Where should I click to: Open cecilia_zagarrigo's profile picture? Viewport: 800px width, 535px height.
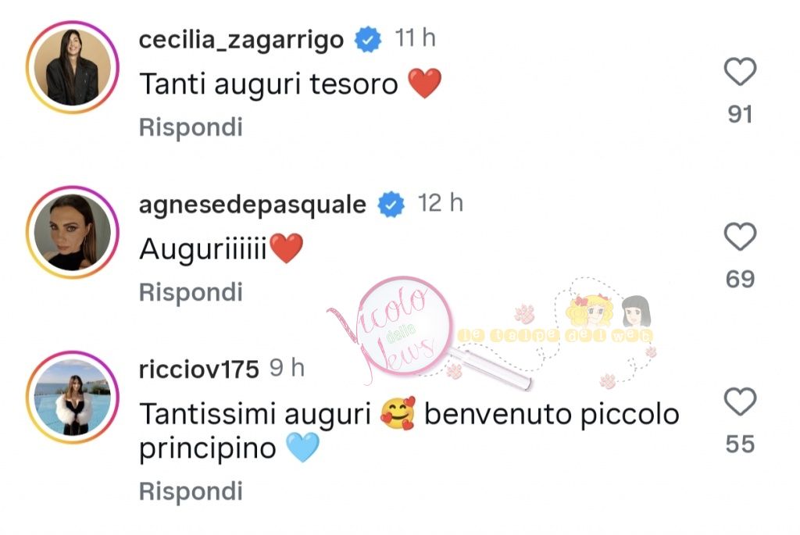coord(73,67)
